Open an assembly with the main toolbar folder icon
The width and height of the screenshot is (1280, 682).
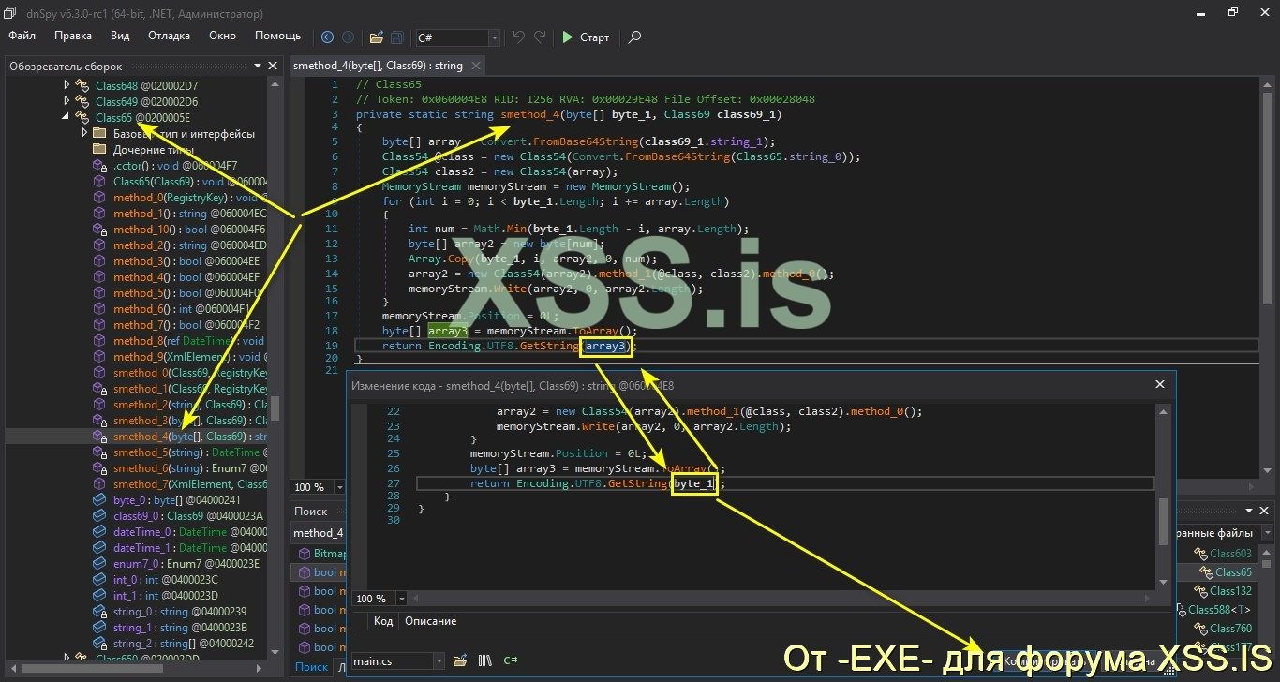tap(376, 37)
